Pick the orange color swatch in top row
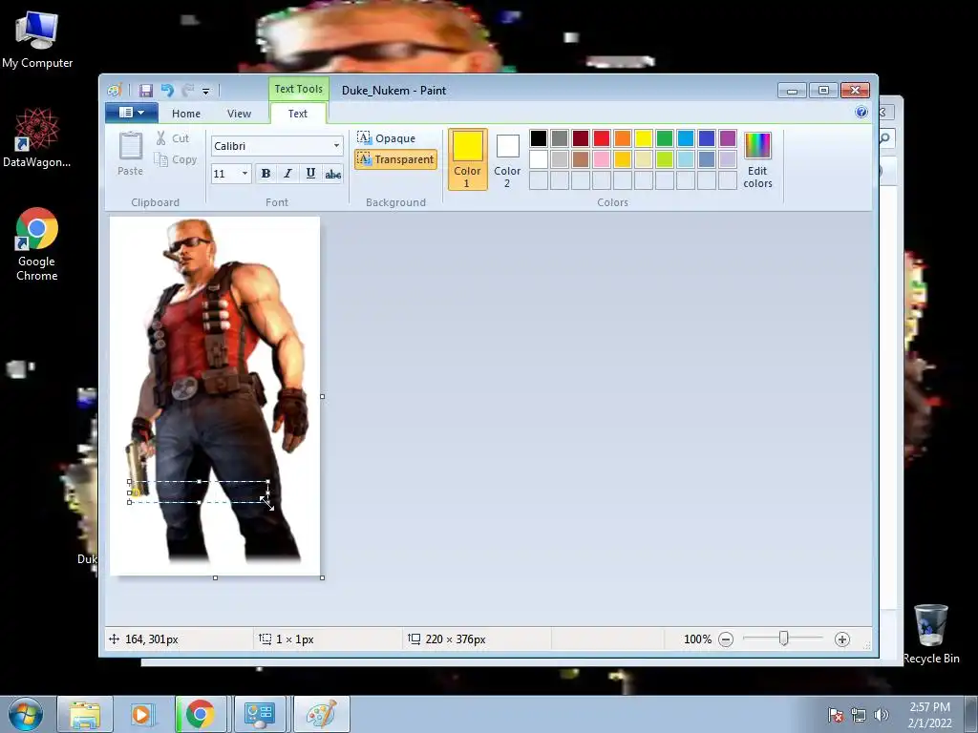This screenshot has width=978, height=733. click(x=623, y=137)
